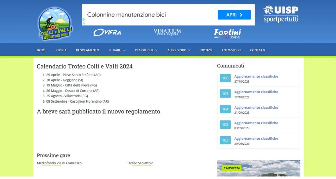Click the 103 communication number badge

[225, 124]
